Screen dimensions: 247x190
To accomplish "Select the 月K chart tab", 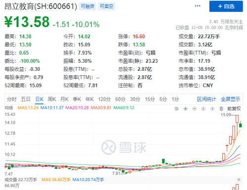I will [64, 99].
